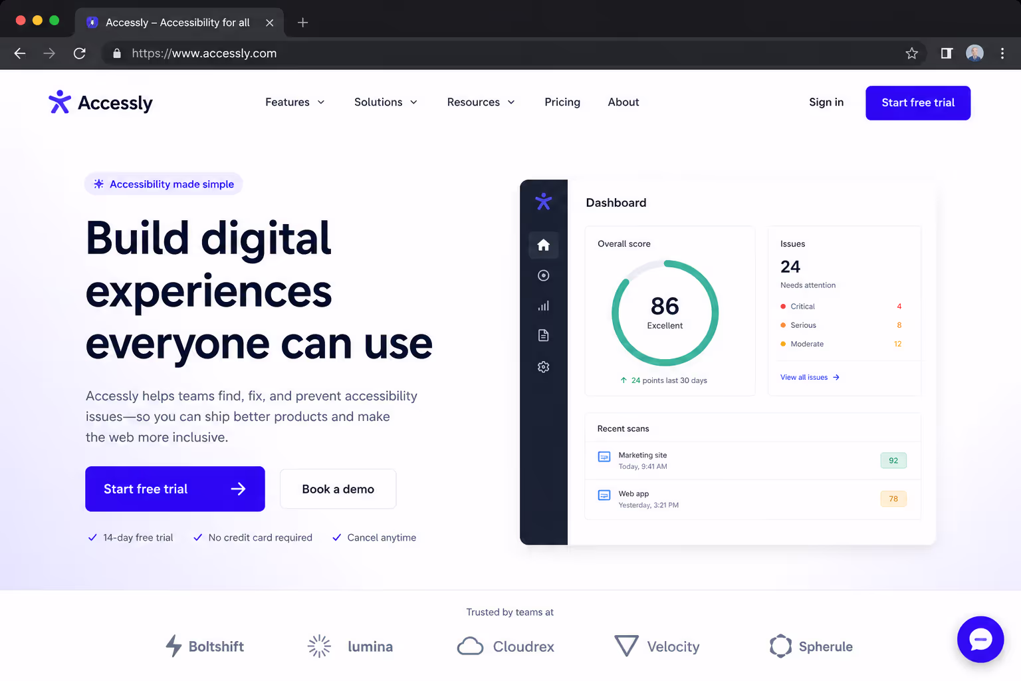Click the Velocity triangle logo
Viewport: 1021px width, 681px height.
click(x=626, y=646)
